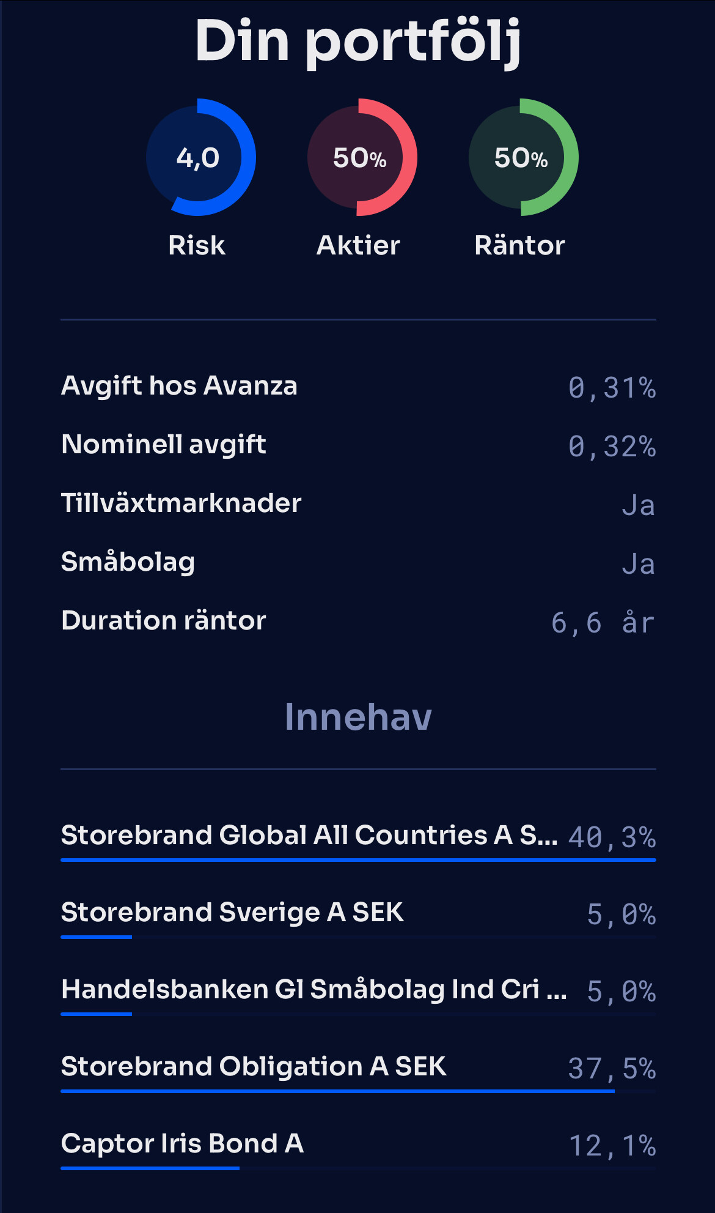
Task: Click the Duration räntor 6,6 år value
Action: (603, 622)
